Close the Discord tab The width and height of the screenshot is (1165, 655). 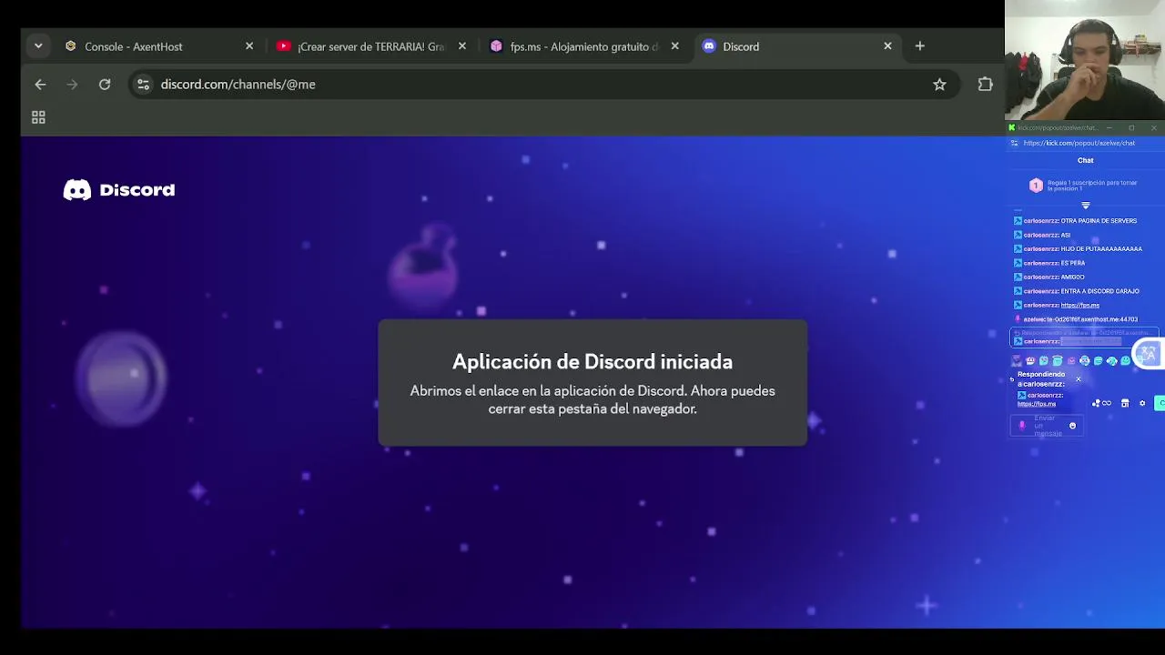point(887,46)
